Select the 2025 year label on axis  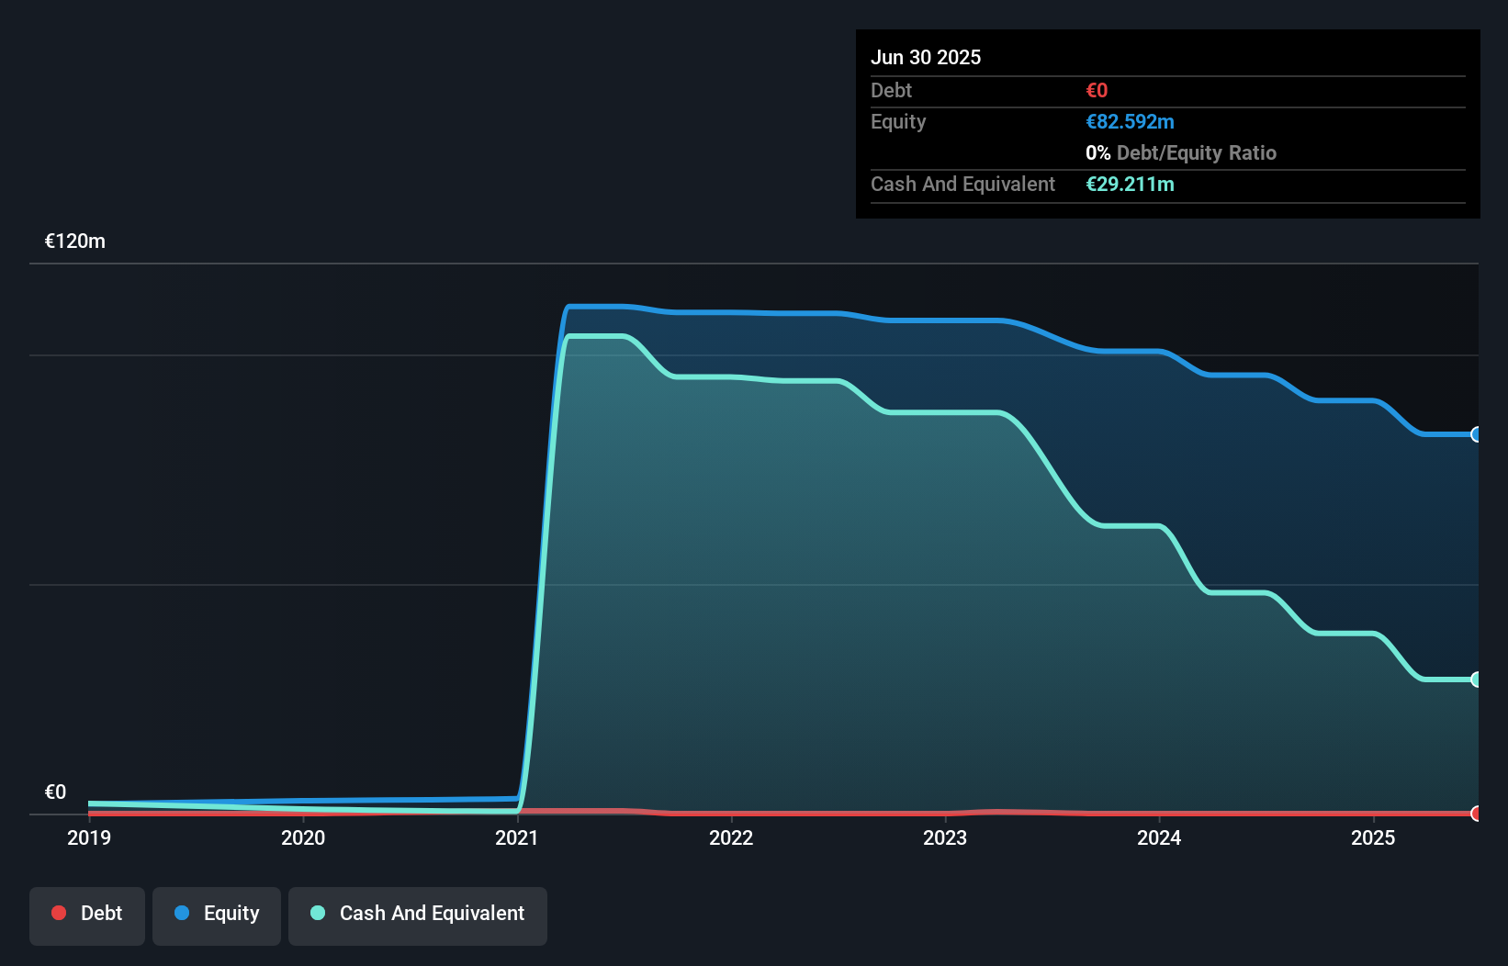pos(1373,837)
